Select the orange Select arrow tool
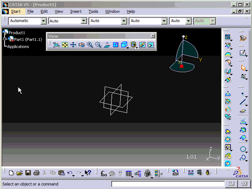 243,68
